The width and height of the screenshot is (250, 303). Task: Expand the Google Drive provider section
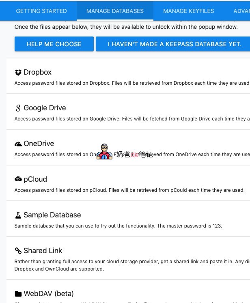point(45,108)
